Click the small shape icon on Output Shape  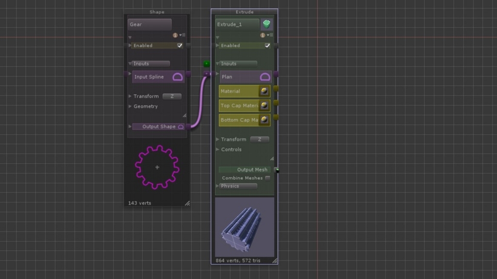point(181,126)
